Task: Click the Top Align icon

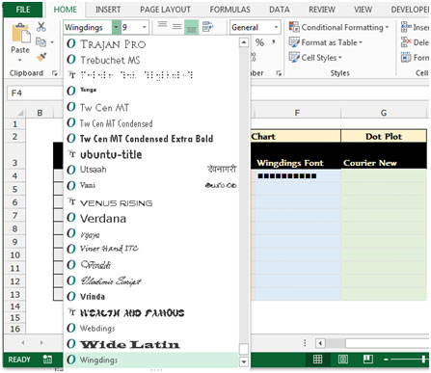Action: click(163, 26)
